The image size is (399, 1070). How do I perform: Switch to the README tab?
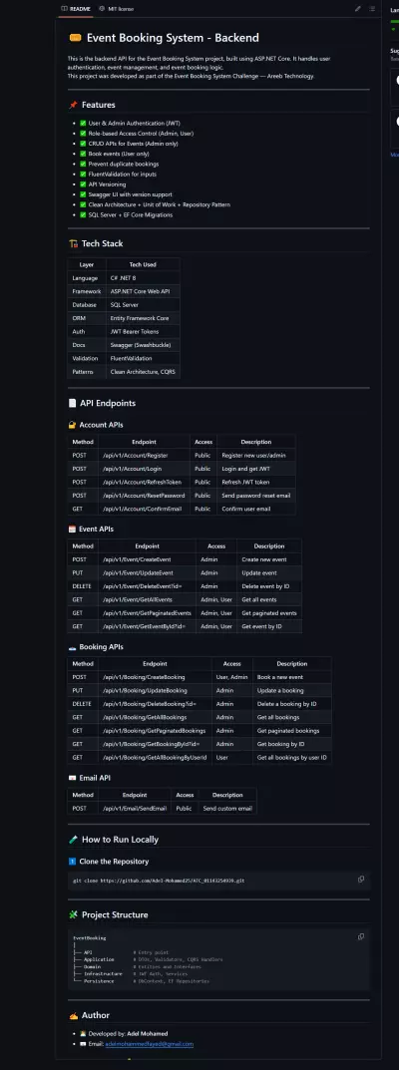[76, 9]
